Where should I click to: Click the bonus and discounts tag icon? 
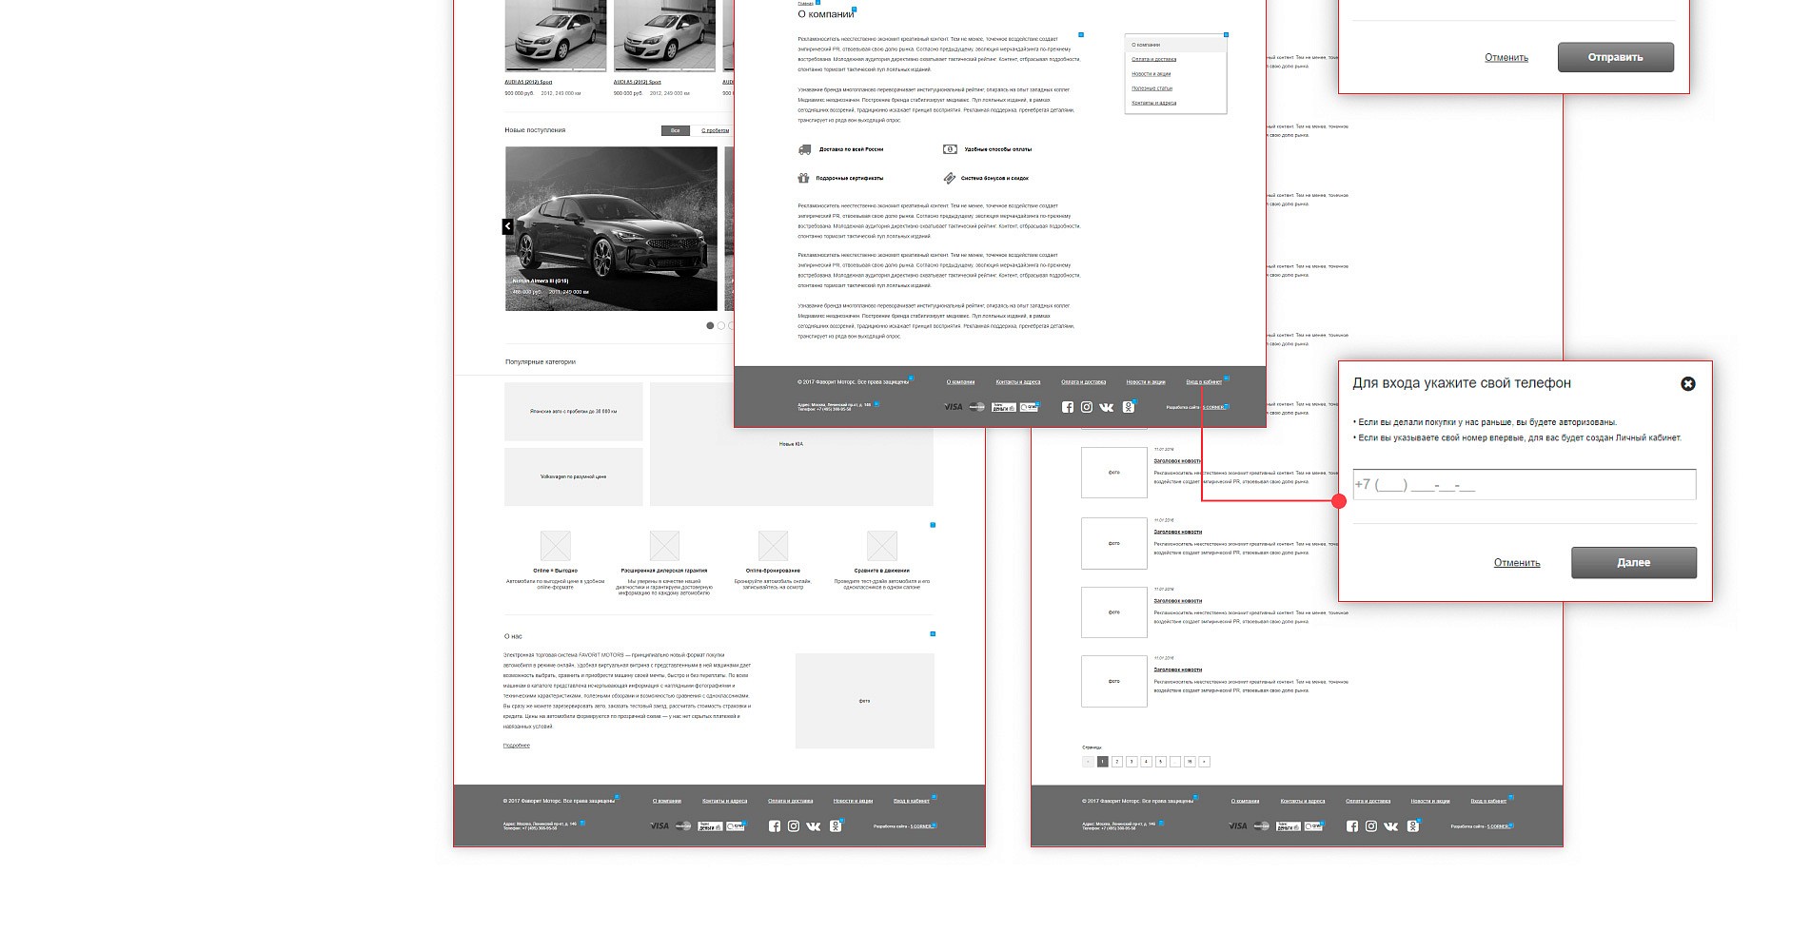[x=949, y=178]
